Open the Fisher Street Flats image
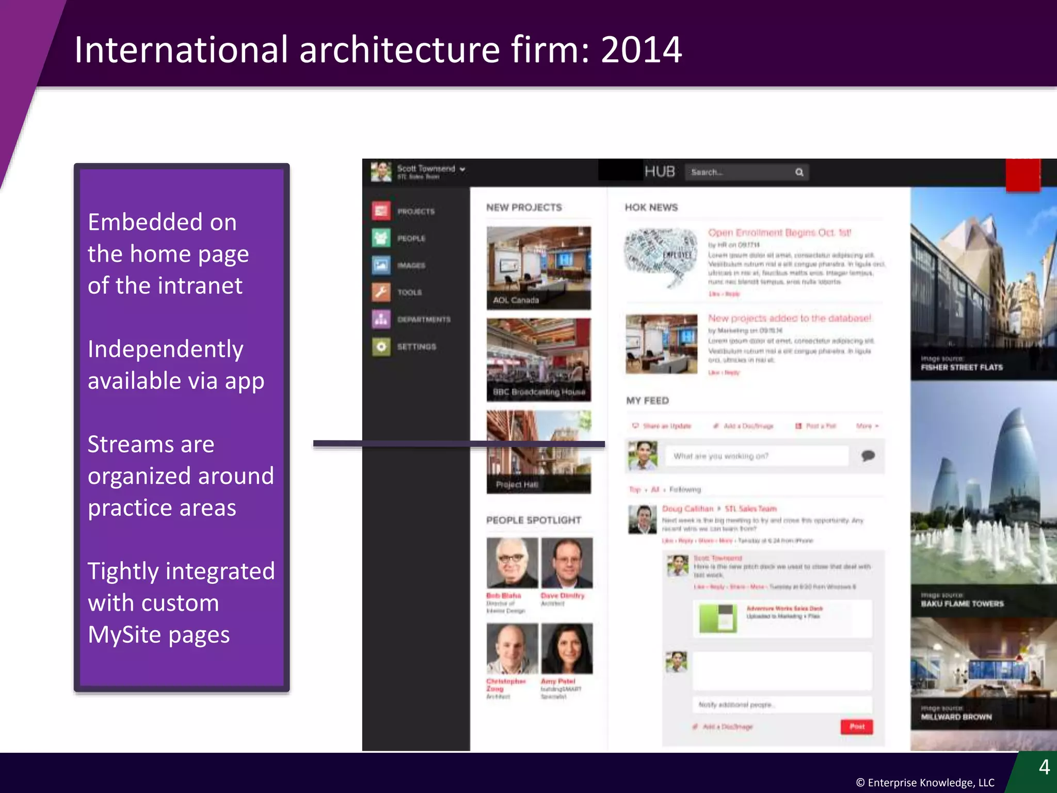Image resolution: width=1057 pixels, height=793 pixels. (984, 284)
